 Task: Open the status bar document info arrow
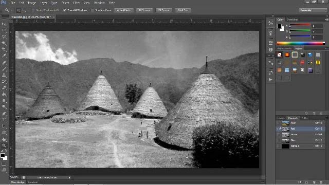click(x=69, y=178)
